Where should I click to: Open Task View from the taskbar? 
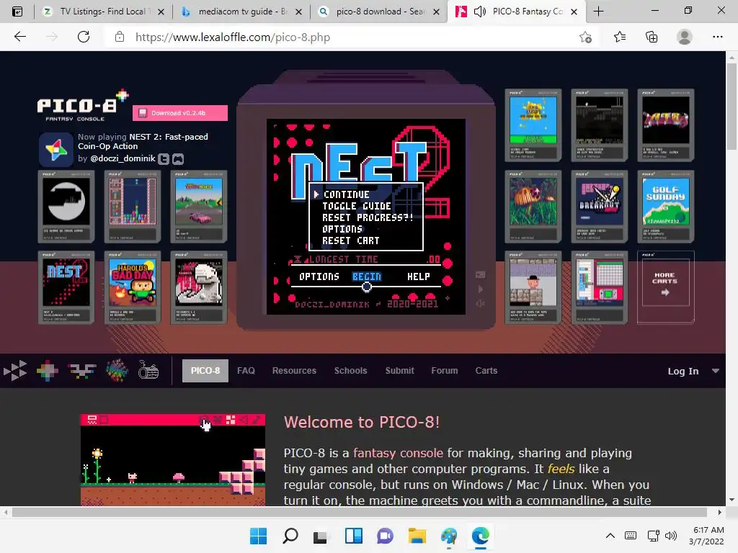(320, 536)
